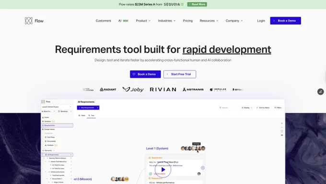The width and height of the screenshot is (326, 184).
Task: Click the green check icon on requirement card
Action: point(151,173)
